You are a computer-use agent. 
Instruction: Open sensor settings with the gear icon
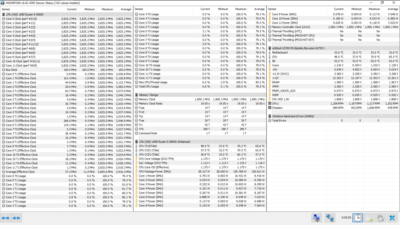point(380,218)
